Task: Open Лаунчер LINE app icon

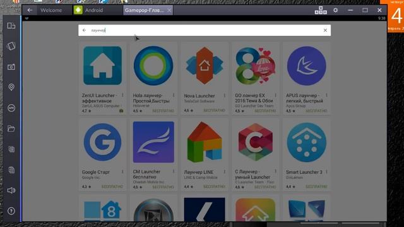Action: (x=205, y=142)
